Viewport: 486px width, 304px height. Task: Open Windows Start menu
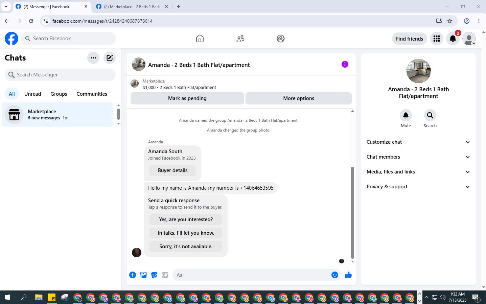7,298
